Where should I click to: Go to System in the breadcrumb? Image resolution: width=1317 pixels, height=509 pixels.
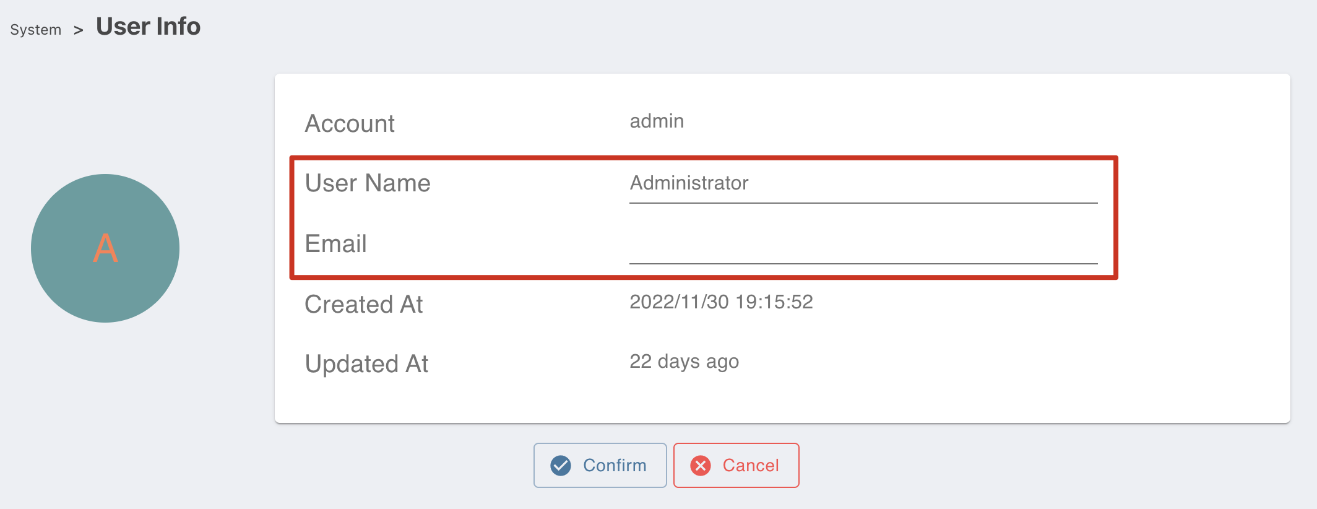point(36,30)
